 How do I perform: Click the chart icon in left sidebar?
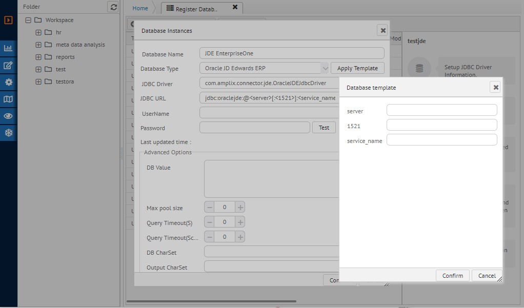8,48
